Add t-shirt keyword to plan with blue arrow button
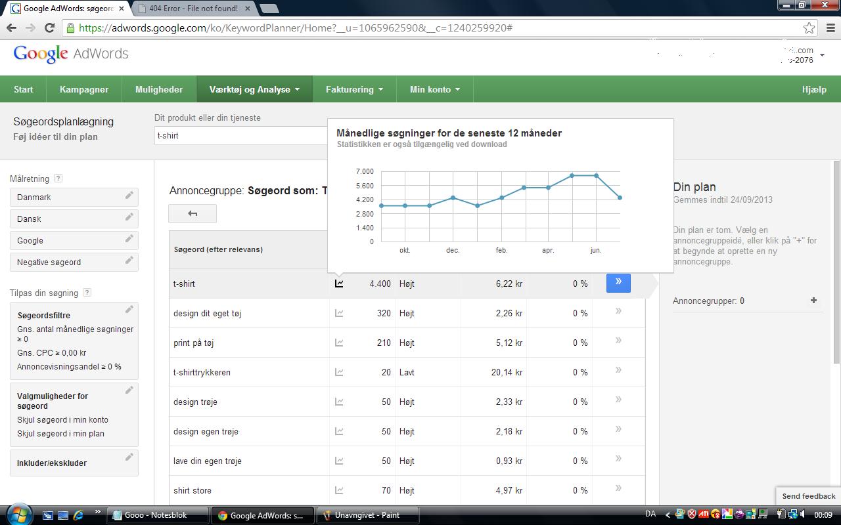841x525 pixels. tap(618, 283)
